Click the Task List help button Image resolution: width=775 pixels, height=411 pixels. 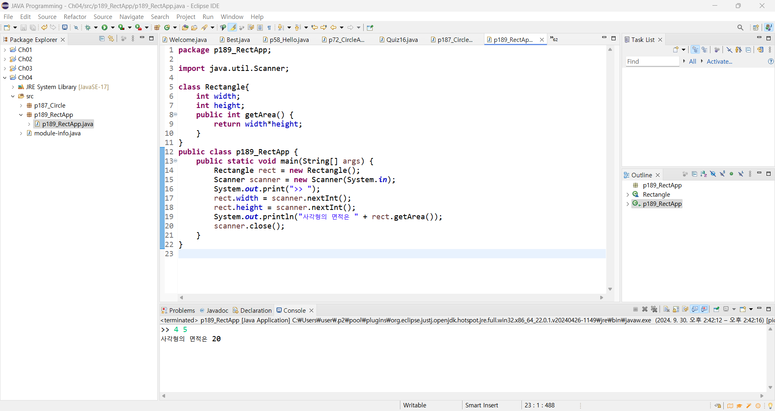(x=771, y=61)
